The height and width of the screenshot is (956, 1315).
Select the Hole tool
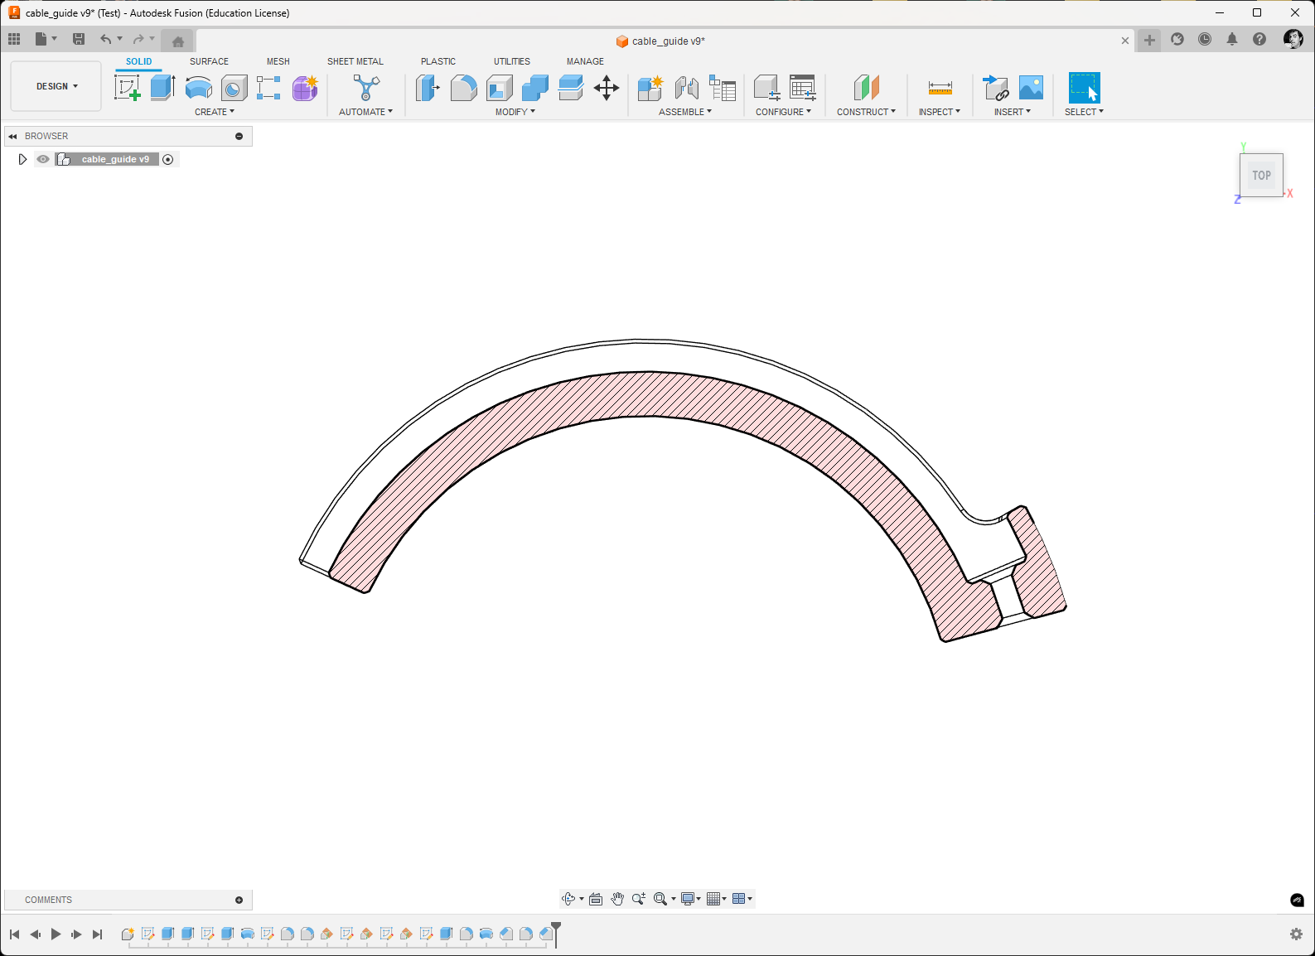pos(234,88)
